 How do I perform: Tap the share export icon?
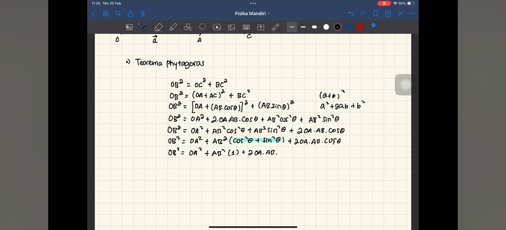click(130, 13)
